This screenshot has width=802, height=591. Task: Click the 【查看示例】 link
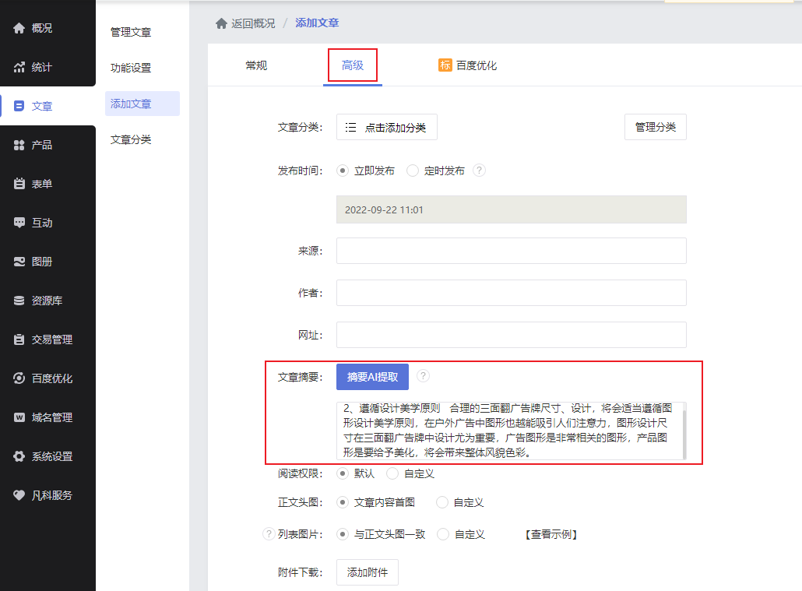click(x=551, y=534)
